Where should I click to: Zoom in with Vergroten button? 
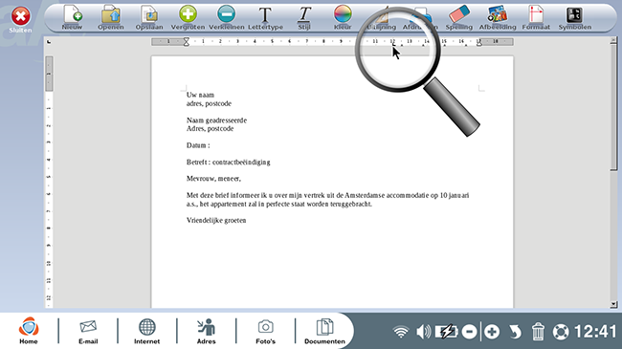point(188,17)
